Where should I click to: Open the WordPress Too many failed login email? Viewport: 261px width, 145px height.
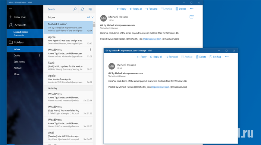[68, 110]
